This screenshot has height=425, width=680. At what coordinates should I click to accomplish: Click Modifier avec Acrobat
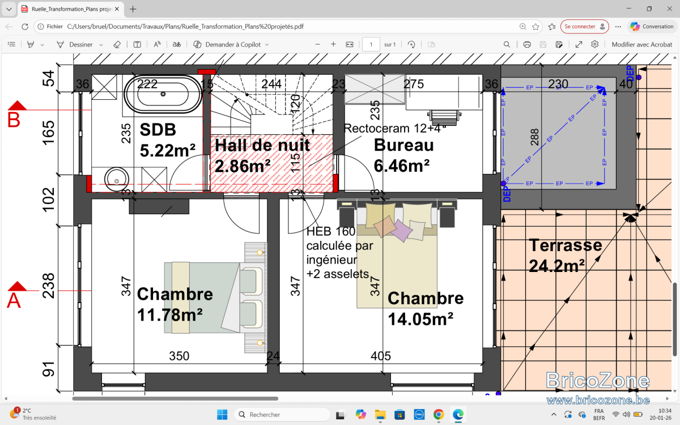[642, 44]
